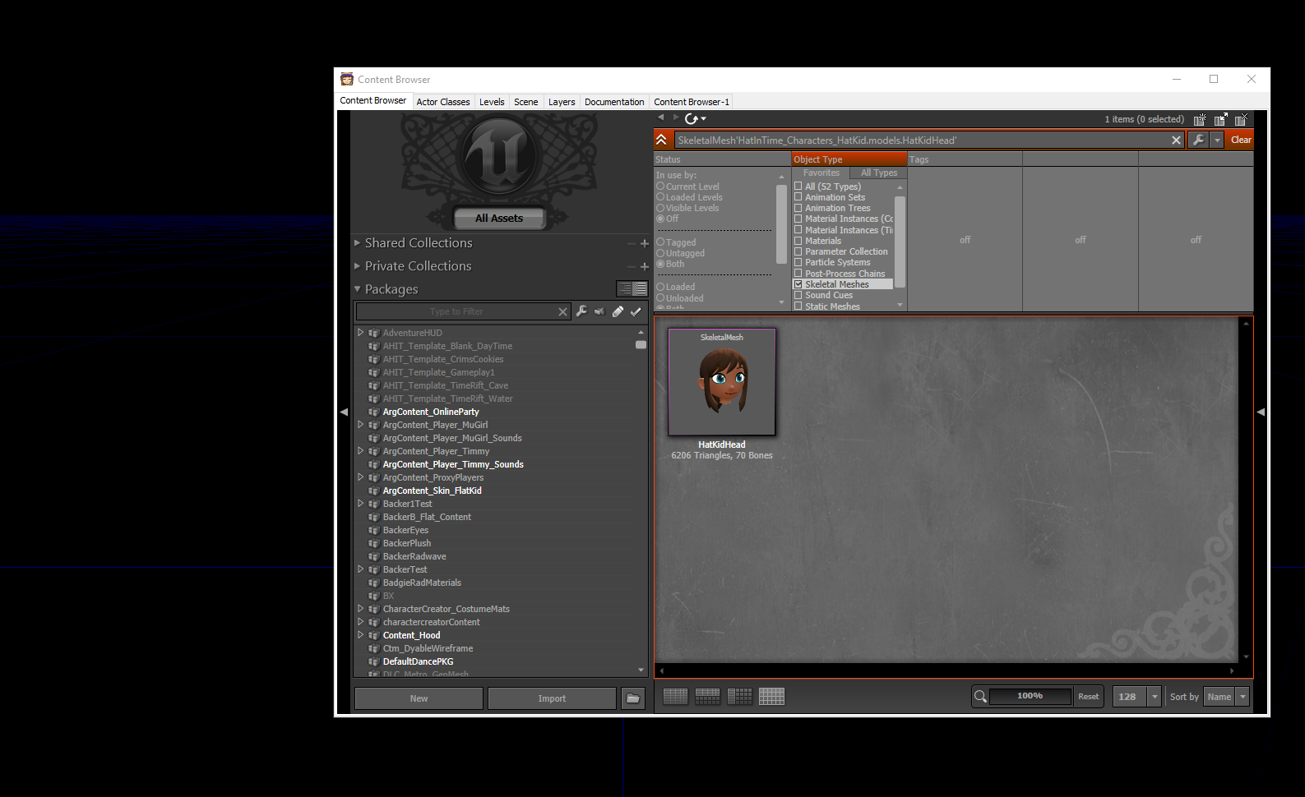Viewport: 1305px width, 797px height.
Task: Remove a Shared Collection with minus
Action: [632, 243]
